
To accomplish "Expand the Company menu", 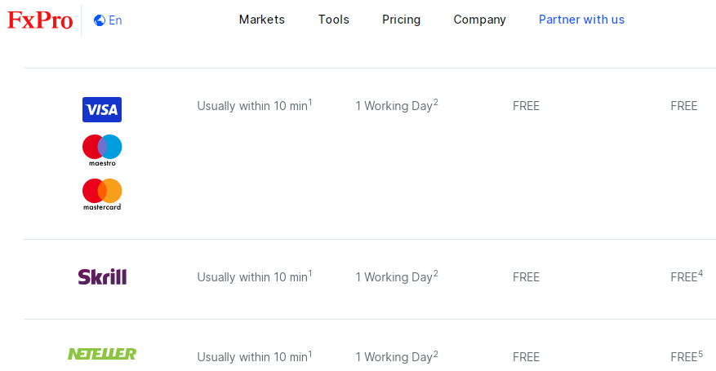I will pyautogui.click(x=480, y=20).
